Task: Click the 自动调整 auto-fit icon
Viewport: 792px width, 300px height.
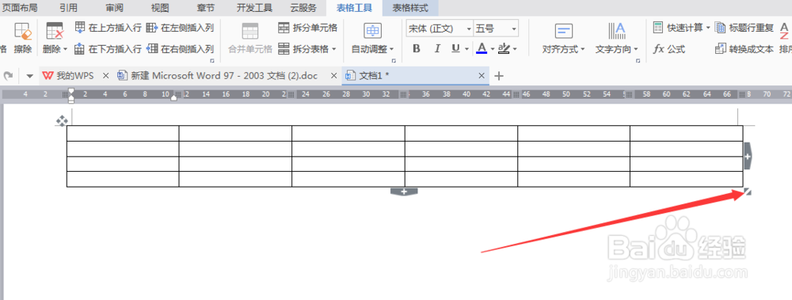Action: [x=373, y=32]
